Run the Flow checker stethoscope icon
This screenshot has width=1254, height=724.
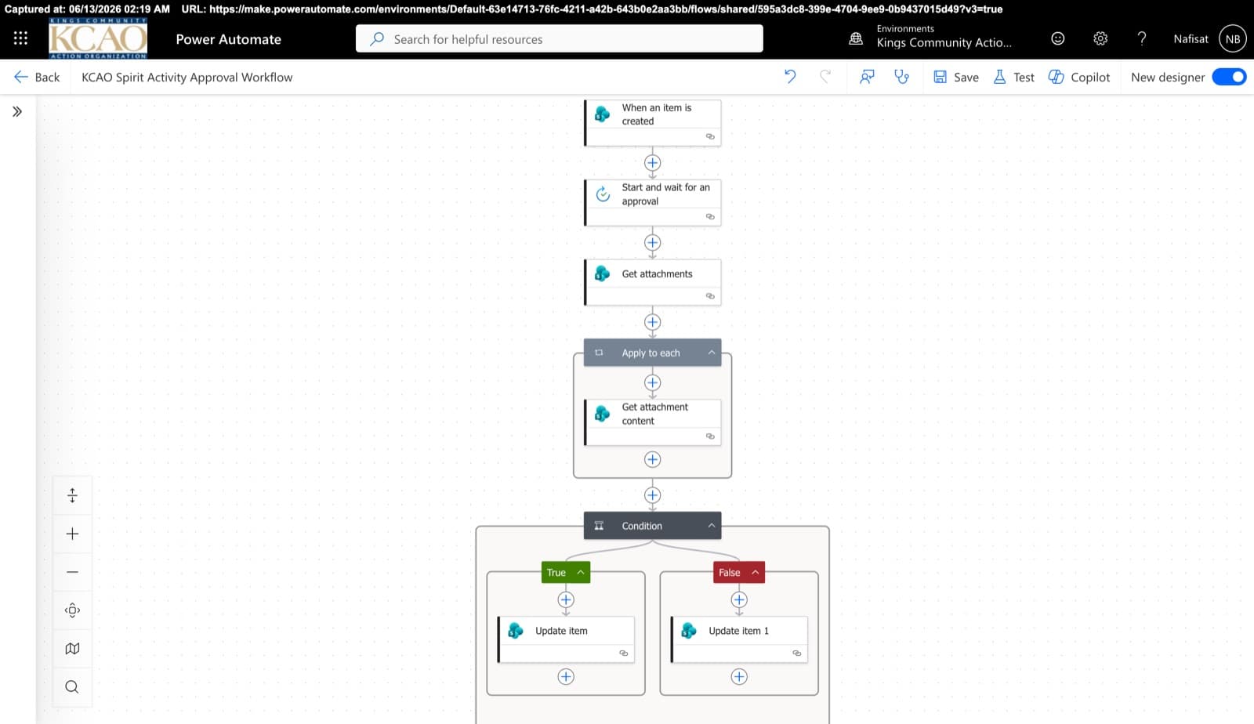coord(902,77)
